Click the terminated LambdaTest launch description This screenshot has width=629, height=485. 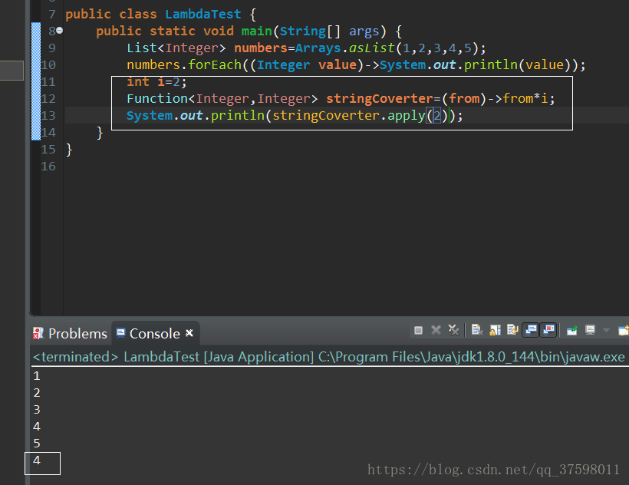pyautogui.click(x=328, y=357)
